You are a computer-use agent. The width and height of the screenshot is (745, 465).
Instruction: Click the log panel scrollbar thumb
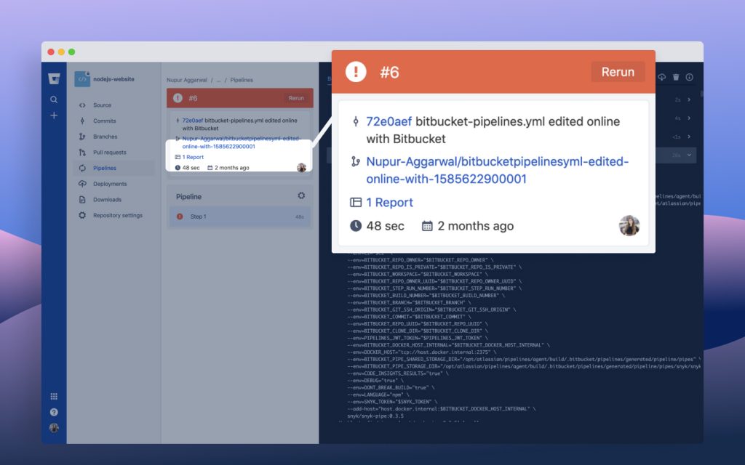click(x=701, y=94)
